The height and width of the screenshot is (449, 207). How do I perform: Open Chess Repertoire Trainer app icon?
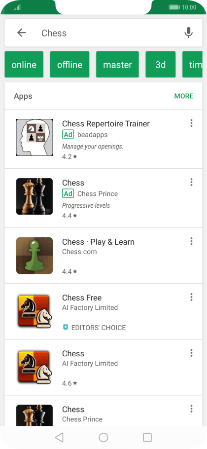pyautogui.click(x=34, y=138)
